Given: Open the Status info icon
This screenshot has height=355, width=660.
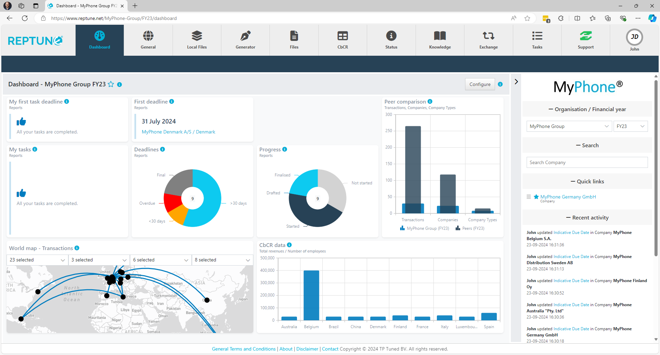Looking at the screenshot, I should (391, 36).
